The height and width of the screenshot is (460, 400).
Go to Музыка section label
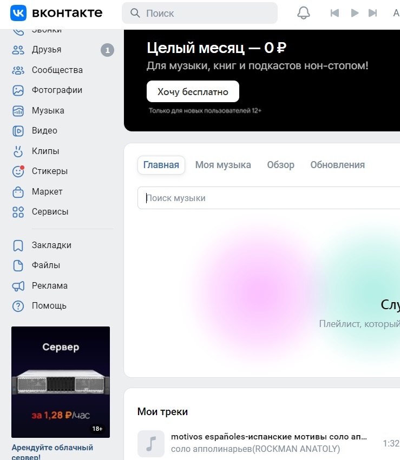tap(48, 111)
